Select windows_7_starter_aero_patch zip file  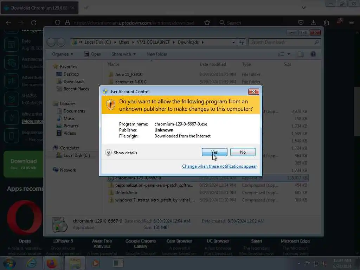pyautogui.click(x=207, y=200)
